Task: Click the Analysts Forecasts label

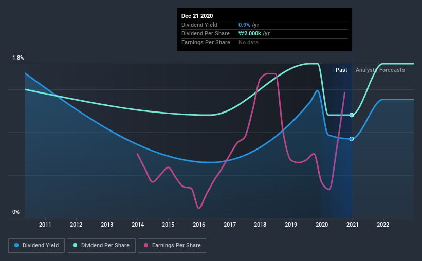Action: 380,70
